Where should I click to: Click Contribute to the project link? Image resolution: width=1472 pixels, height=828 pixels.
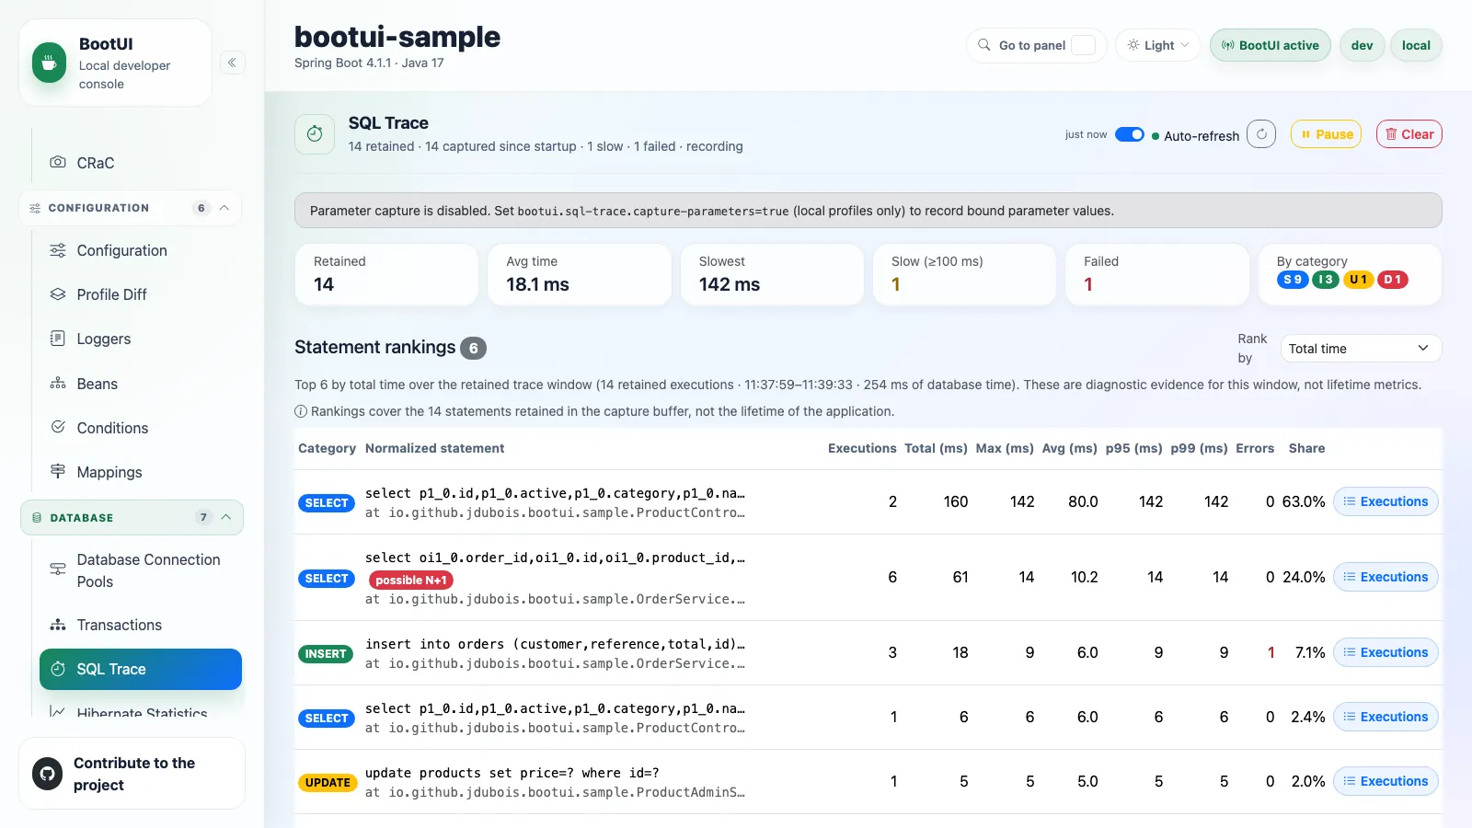(132, 774)
